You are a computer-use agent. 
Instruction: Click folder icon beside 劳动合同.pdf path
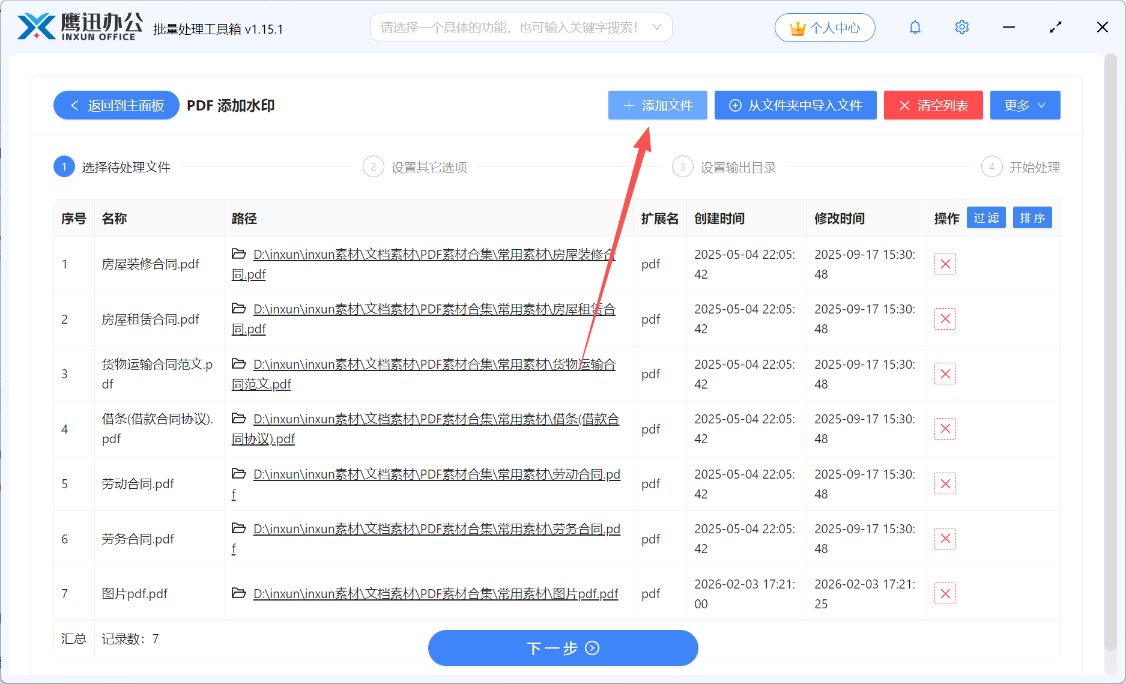pyautogui.click(x=239, y=474)
